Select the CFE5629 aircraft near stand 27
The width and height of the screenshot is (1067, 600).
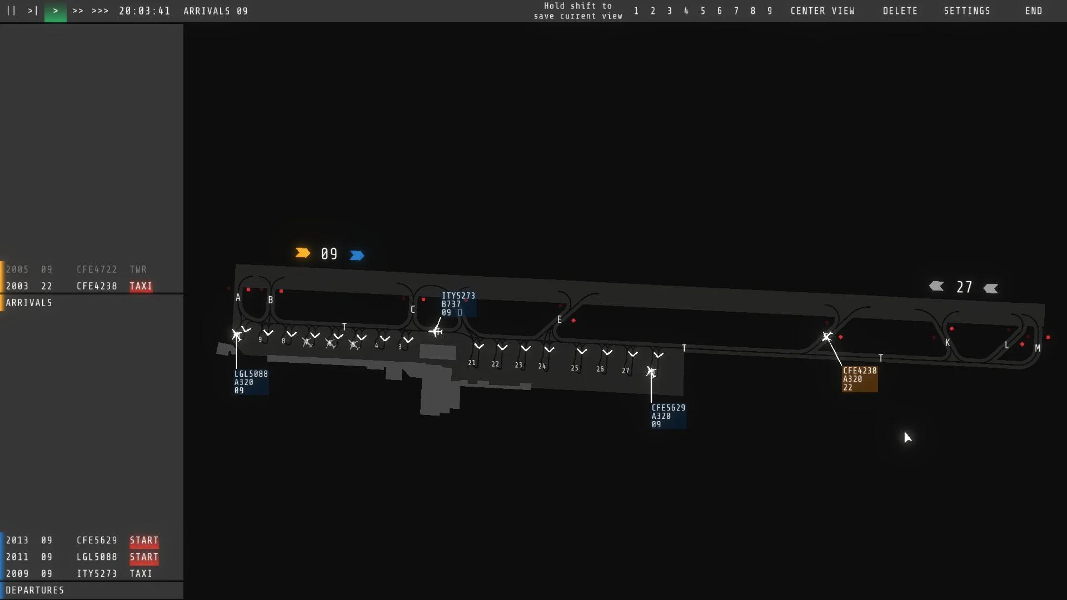(x=652, y=372)
